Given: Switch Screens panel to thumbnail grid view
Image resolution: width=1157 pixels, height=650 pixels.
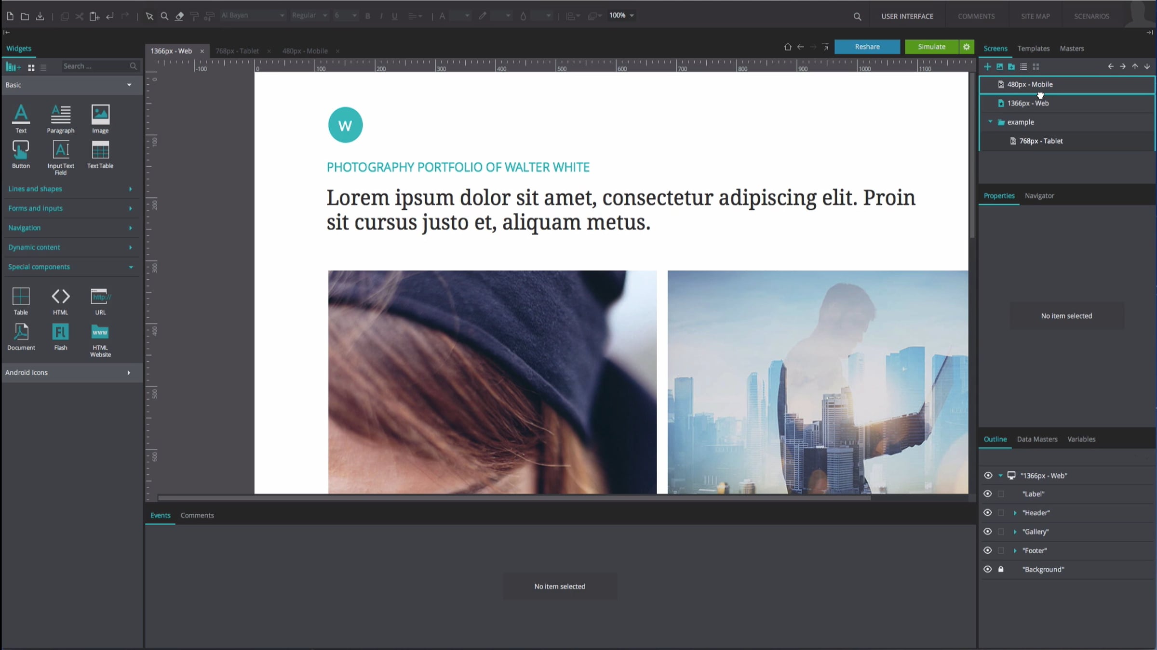Looking at the screenshot, I should click(x=1036, y=66).
